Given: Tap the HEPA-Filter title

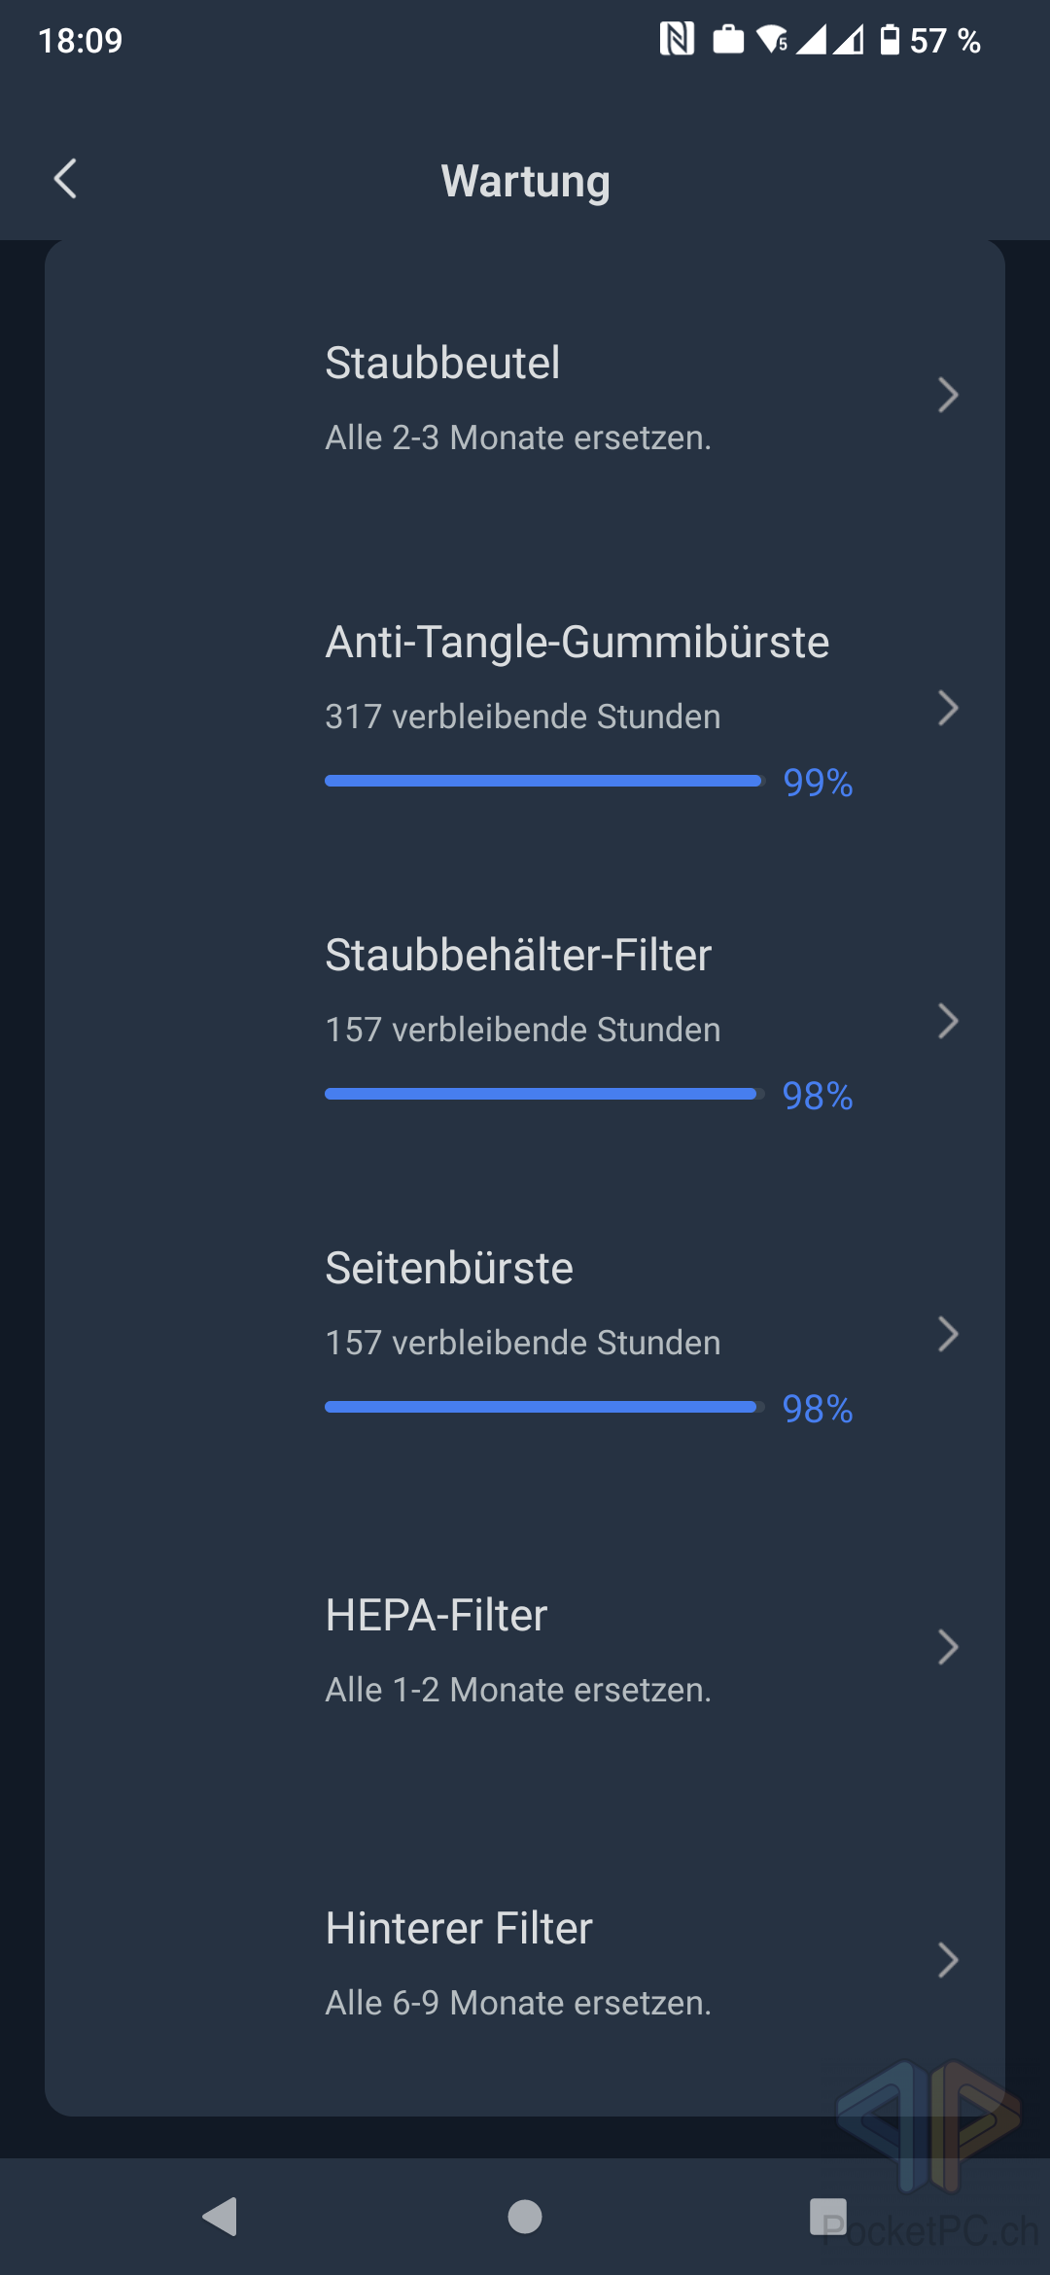Looking at the screenshot, I should (437, 1616).
